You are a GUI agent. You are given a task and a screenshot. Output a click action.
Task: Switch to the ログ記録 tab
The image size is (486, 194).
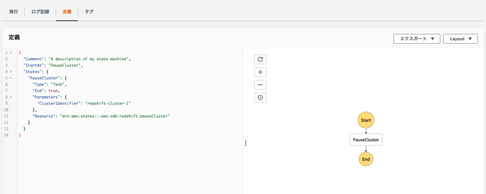[40, 12]
